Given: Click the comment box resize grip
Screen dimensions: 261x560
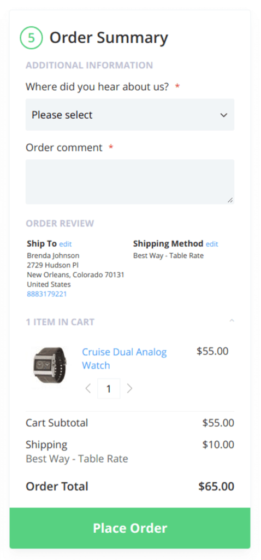Looking at the screenshot, I should [230, 200].
